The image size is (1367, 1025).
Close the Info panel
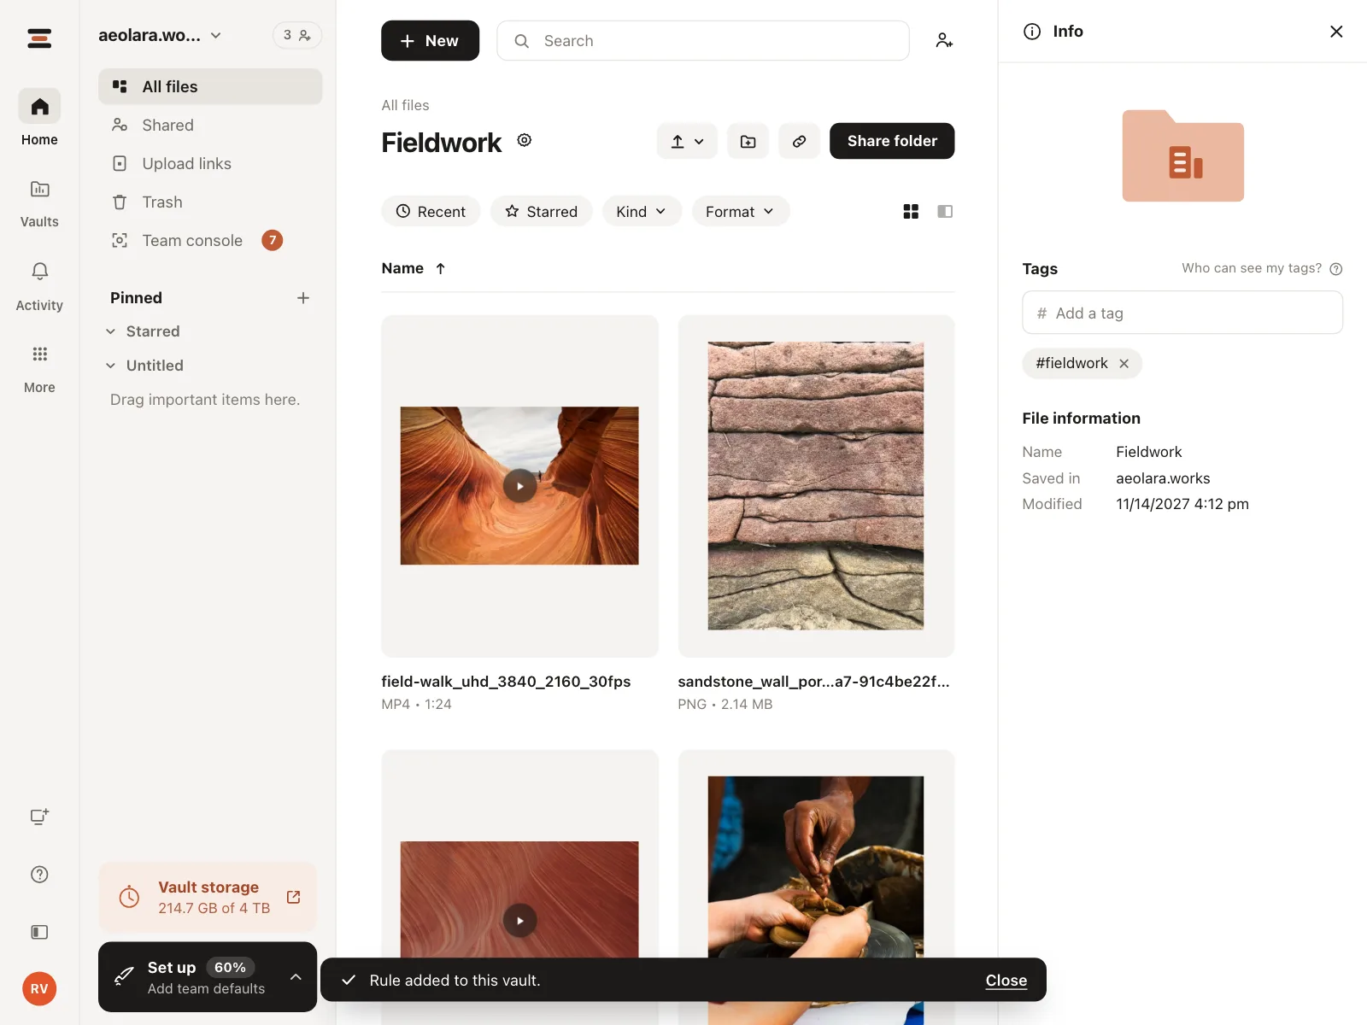(1336, 32)
